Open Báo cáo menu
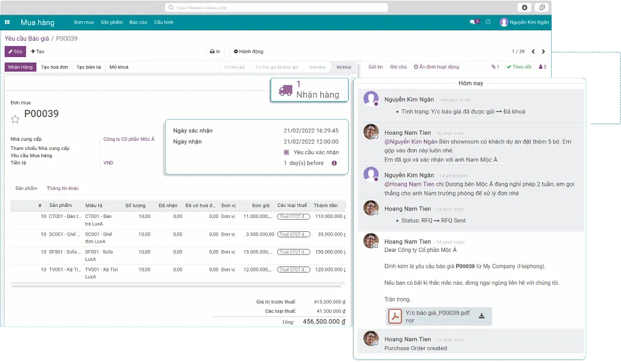The image size is (621, 363). (138, 22)
